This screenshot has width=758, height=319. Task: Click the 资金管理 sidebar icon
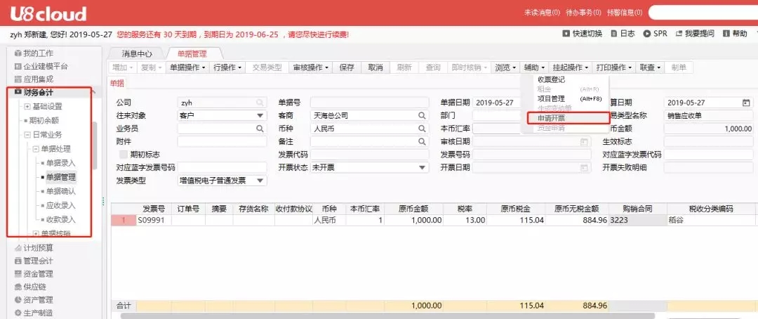point(18,274)
